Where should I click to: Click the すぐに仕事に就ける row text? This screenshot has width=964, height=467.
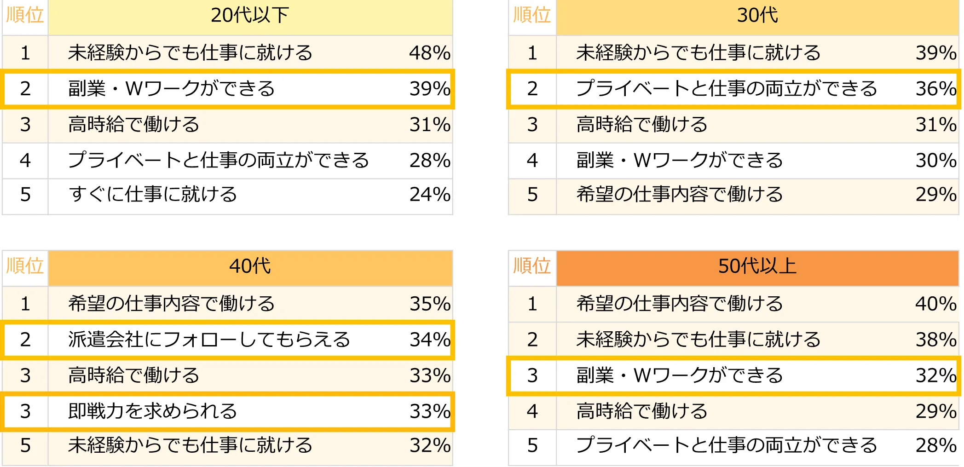[x=152, y=195]
